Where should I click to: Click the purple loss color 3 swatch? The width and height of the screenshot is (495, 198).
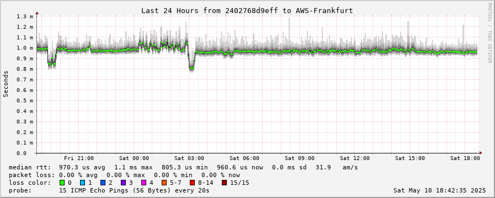(123, 183)
